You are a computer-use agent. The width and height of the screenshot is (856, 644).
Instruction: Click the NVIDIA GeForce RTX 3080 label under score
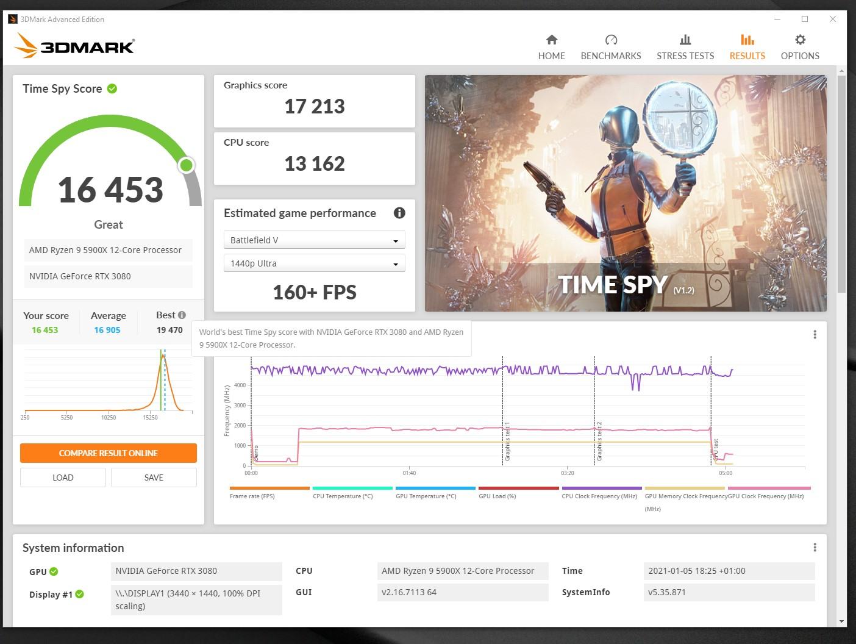tap(109, 276)
